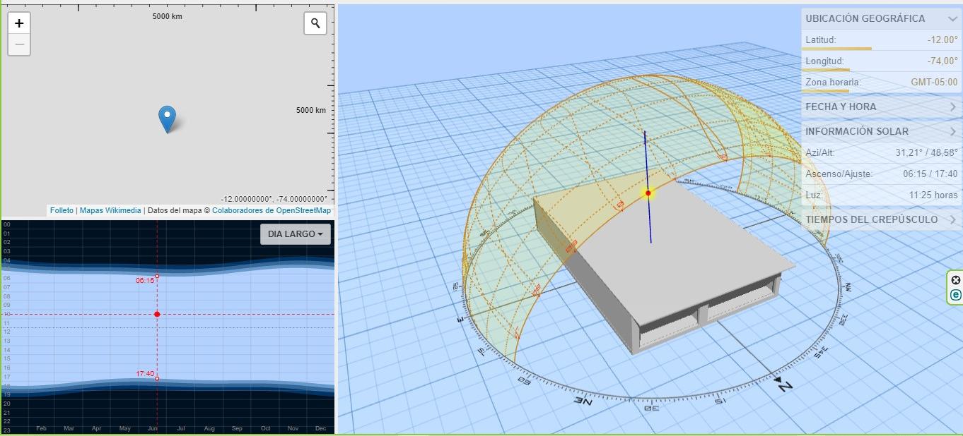Click the Longitud value -74,00°
This screenshot has height=436, width=963.
pos(942,61)
